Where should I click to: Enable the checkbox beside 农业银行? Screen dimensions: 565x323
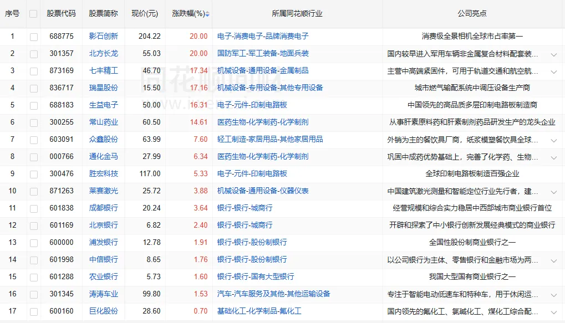tap(34, 277)
